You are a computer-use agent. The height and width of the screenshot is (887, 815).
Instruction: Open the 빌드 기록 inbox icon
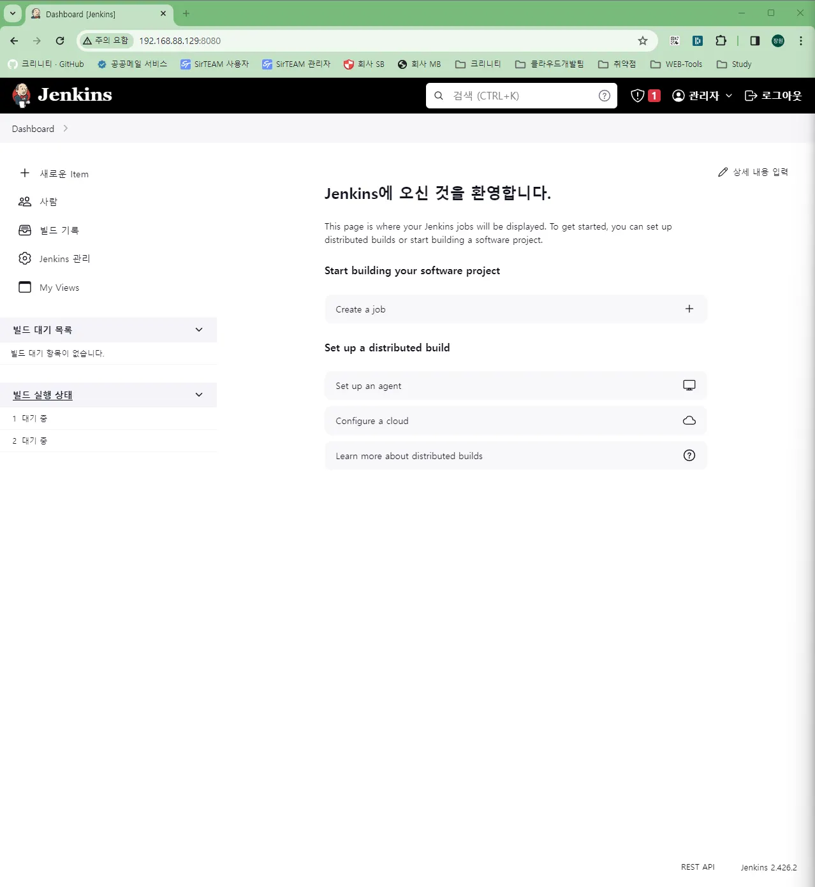coord(25,230)
